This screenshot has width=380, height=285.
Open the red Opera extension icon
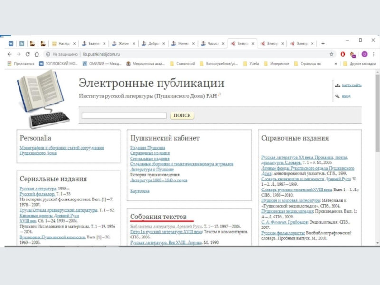(342, 54)
